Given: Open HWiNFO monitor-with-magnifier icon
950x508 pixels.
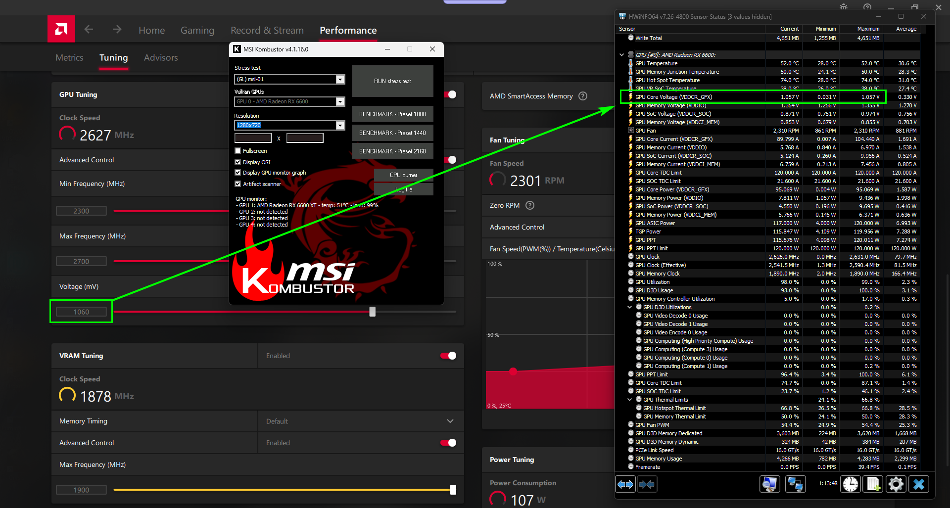Looking at the screenshot, I should pos(769,484).
